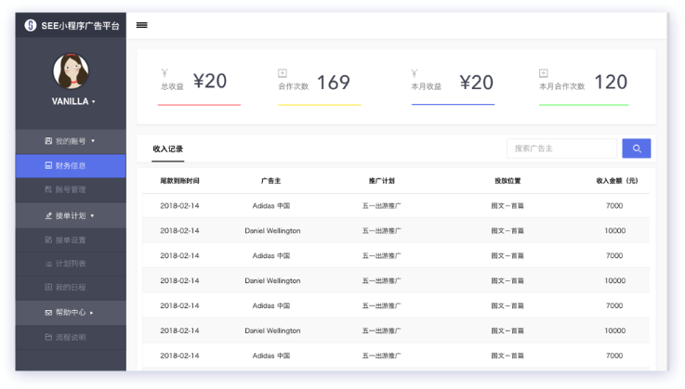Click the yen icon above 本月收益
The image size is (685, 389).
coord(415,72)
